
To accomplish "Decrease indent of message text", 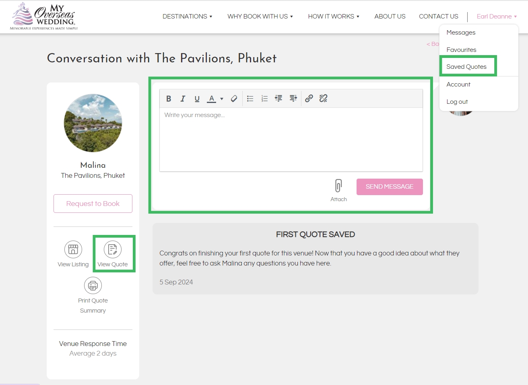I will 278,99.
